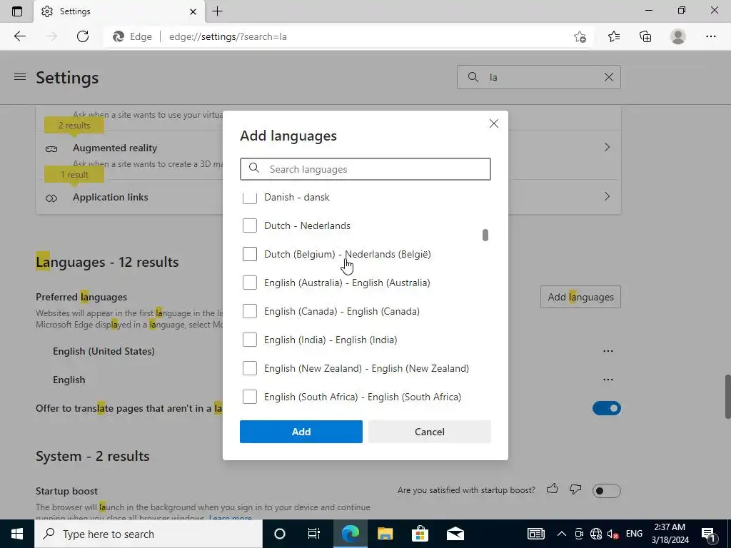Open Microsoft Store from taskbar
This screenshot has height=548, width=731.
(420, 534)
